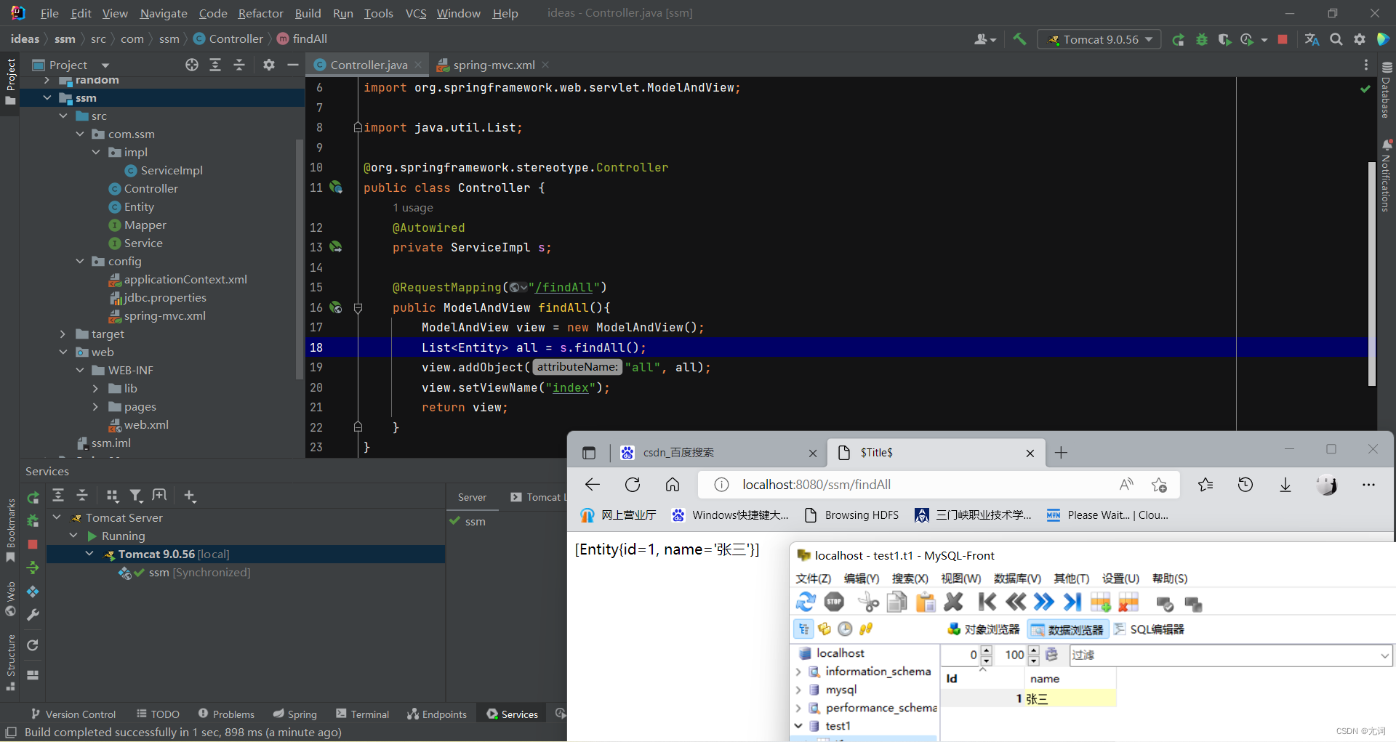Image resolution: width=1396 pixels, height=742 pixels.
Task: Click the Services group-by icon
Action: 112,496
